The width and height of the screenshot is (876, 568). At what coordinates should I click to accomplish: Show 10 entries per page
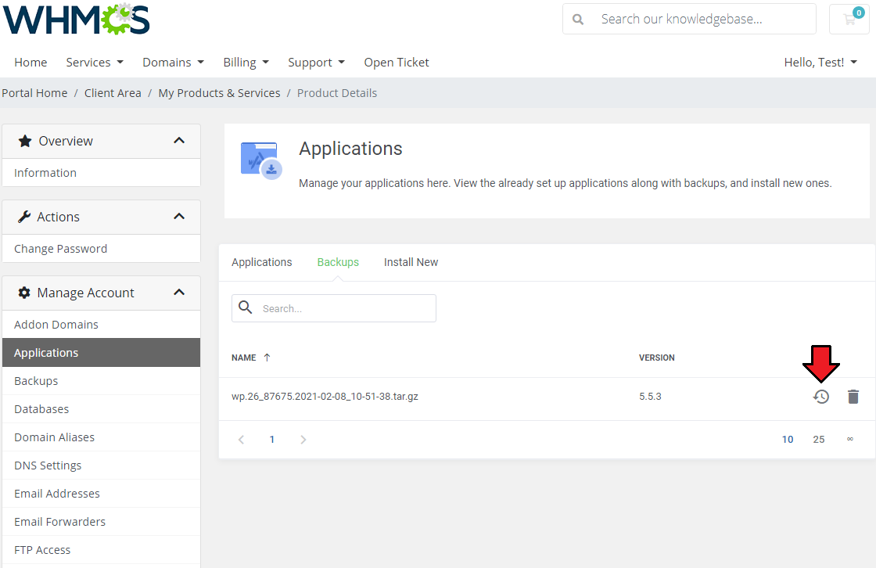788,440
